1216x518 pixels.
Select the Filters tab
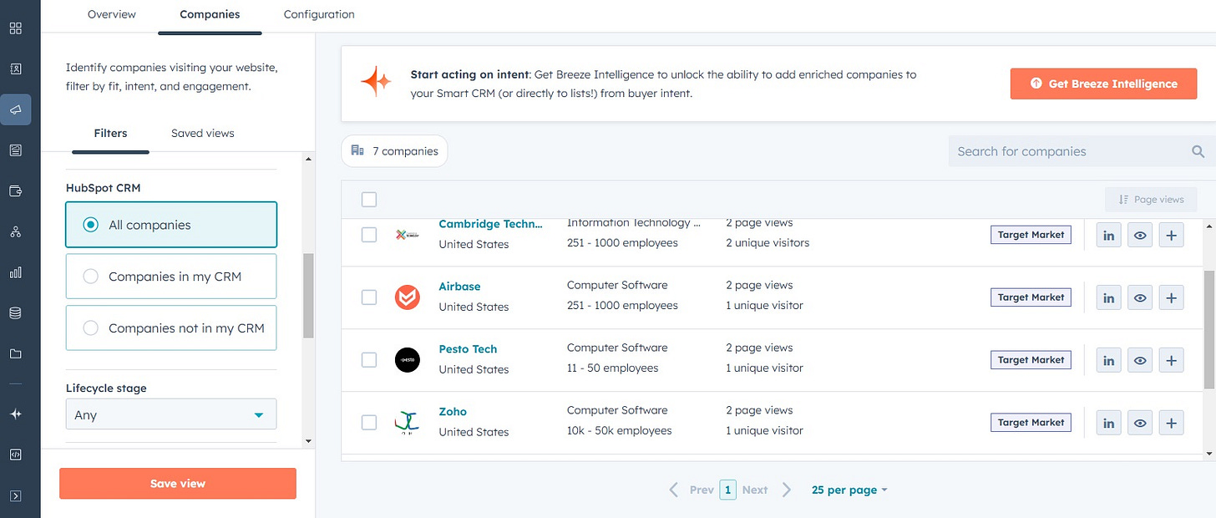pyautogui.click(x=110, y=133)
